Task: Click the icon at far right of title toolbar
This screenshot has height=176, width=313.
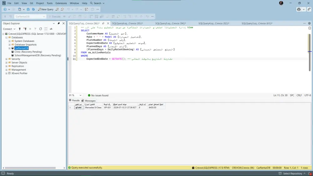Action: point(309,9)
